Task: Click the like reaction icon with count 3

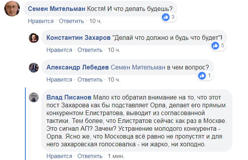Action: (x=166, y=17)
